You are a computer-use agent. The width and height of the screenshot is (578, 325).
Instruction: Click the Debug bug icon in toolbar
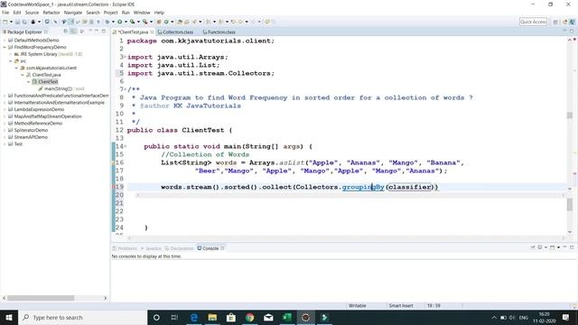107,22
